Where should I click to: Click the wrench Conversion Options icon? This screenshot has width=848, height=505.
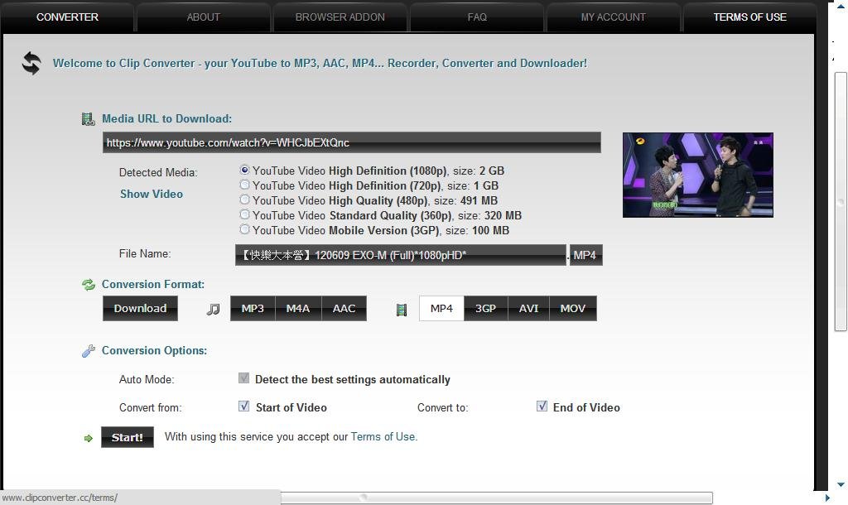89,351
